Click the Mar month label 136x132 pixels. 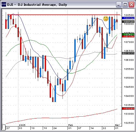[x=117, y=125]
